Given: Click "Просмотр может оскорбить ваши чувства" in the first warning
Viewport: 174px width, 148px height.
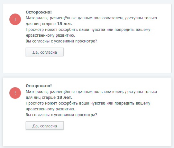Looking at the screenshot, I should tap(65, 30).
